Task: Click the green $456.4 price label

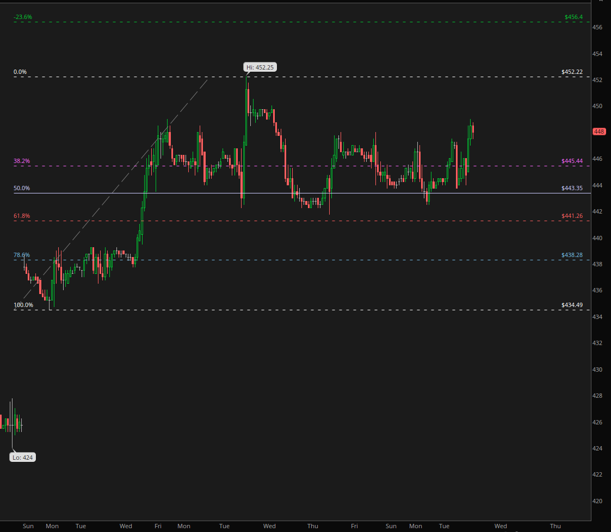Action: coord(573,17)
